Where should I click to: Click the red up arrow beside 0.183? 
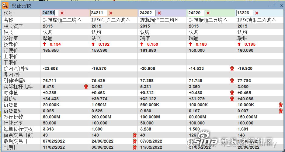(x=190, y=44)
